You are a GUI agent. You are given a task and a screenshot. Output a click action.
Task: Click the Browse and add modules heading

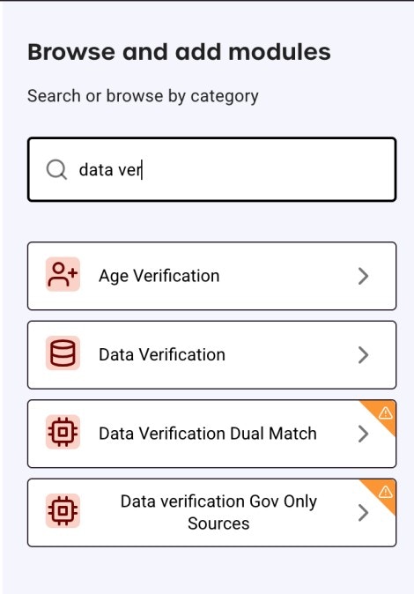click(x=179, y=52)
